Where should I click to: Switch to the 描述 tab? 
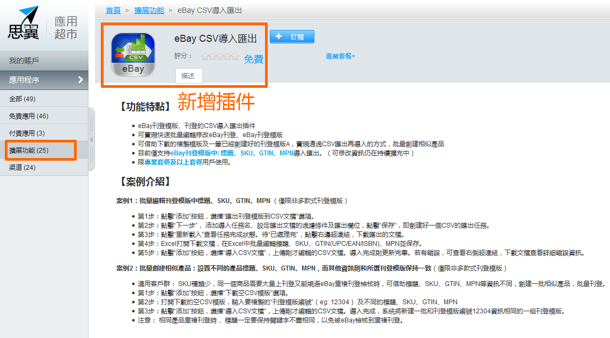(189, 76)
